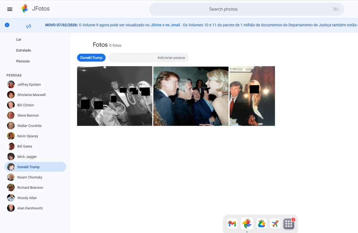Switch to the Pessoas section
Viewport: 358px width, 233px height.
tap(23, 61)
